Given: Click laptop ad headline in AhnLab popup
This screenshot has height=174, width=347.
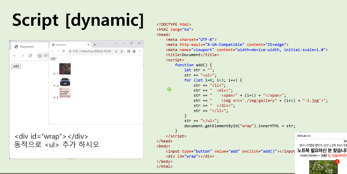Looking at the screenshot, I should pos(322,151).
